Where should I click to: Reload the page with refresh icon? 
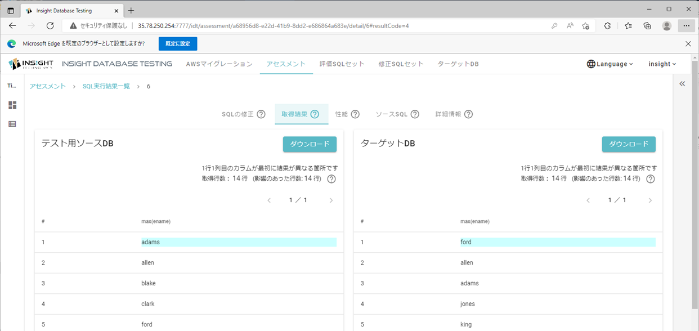(x=50, y=26)
